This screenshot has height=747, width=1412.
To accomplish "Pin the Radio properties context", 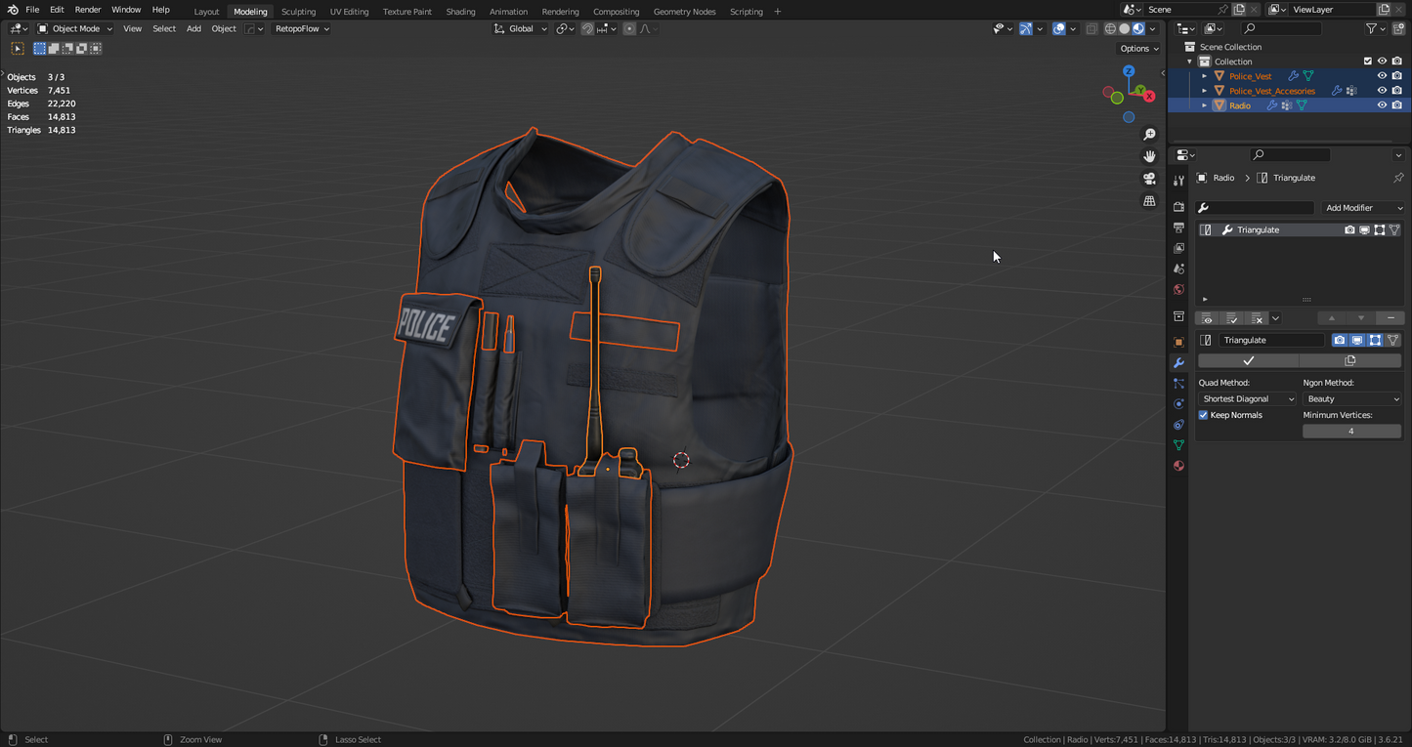I will point(1398,178).
